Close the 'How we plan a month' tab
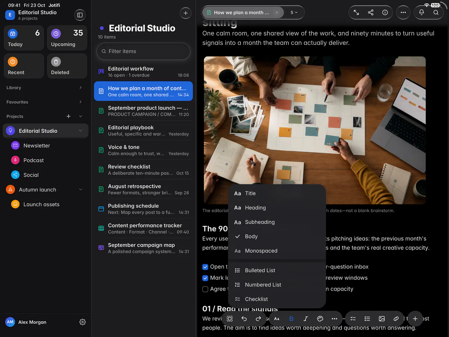This screenshot has height=337, width=449. 277,12
